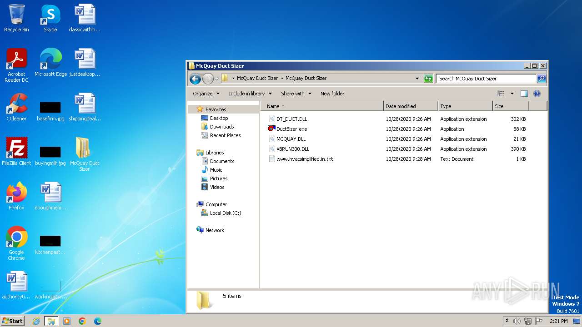Launch FileZilla Client shortcut

coord(16,152)
